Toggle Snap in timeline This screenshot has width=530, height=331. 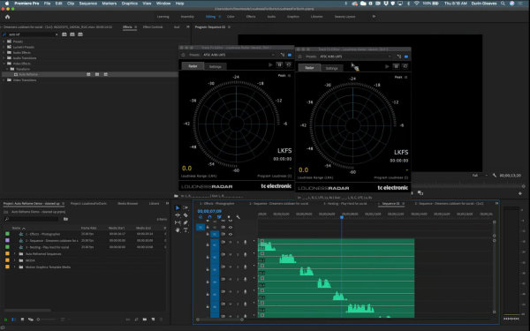coord(209,217)
